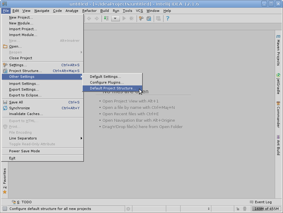Click the greyed-out toolbar icon left of Help
283x213 pixels.
pyautogui.click(x=158, y=18)
